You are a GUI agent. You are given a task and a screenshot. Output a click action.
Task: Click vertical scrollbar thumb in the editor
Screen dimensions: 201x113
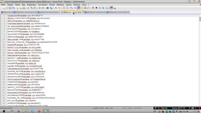[200, 19]
